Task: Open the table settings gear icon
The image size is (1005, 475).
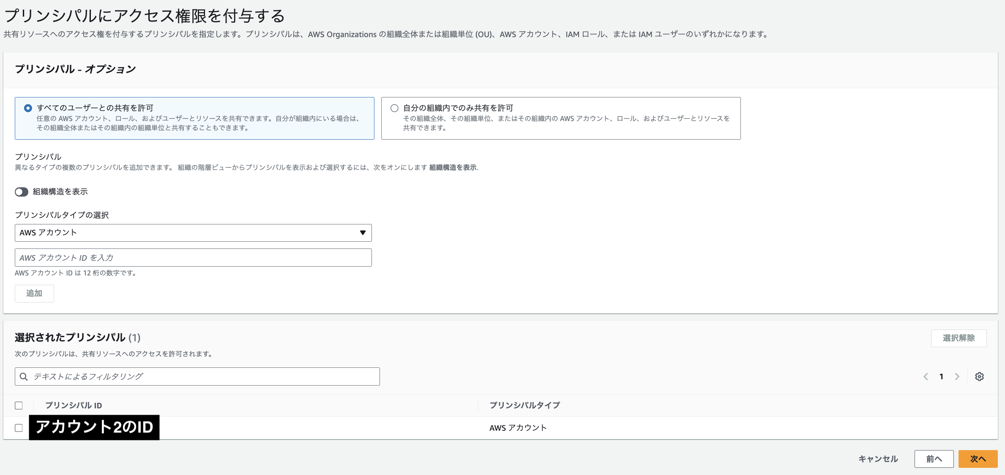Action: click(x=980, y=376)
